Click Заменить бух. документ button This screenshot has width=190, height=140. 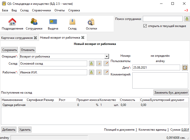[171, 93]
